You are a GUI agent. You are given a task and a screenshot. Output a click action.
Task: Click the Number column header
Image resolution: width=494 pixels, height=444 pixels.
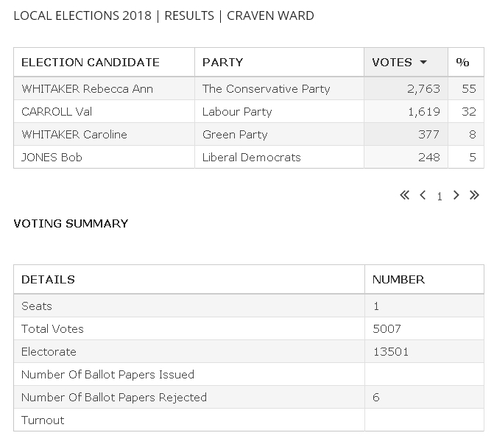click(x=398, y=280)
